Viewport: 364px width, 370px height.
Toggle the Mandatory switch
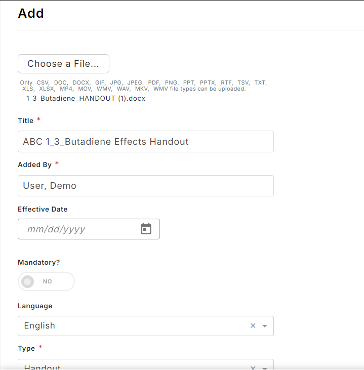pos(46,281)
